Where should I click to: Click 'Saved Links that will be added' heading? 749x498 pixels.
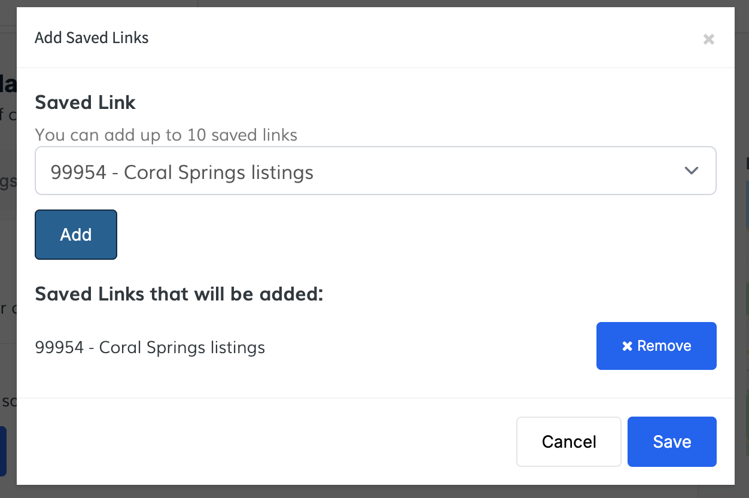click(179, 294)
